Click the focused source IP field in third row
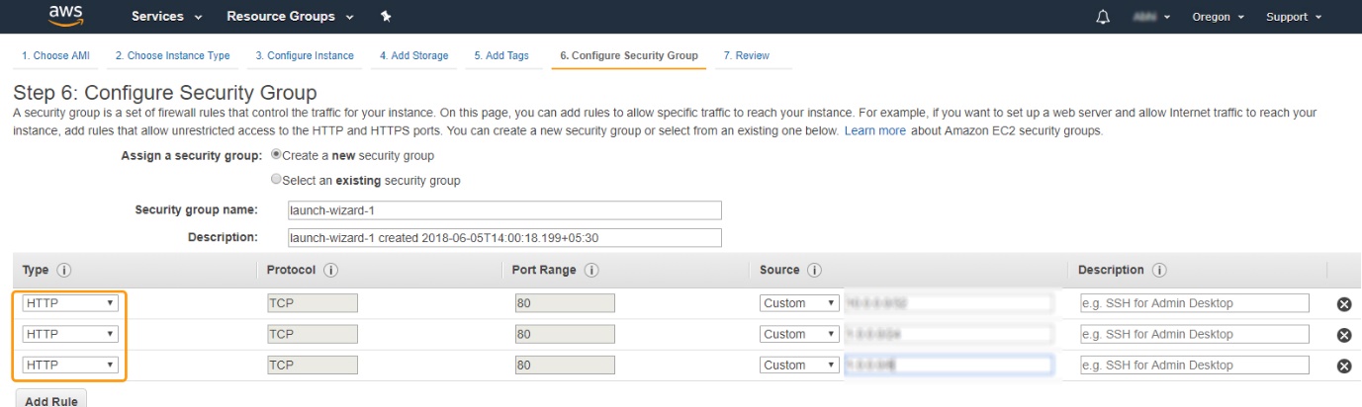Screen dimensions: 1362x407 tap(947, 366)
